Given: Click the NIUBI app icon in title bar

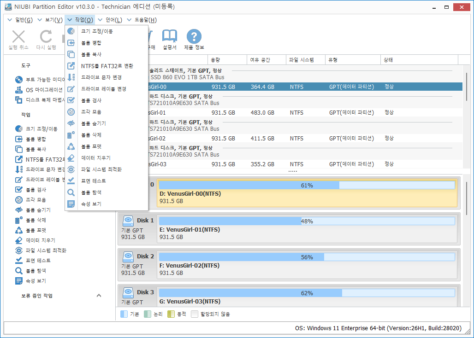Looking at the screenshot, I should (8, 6).
